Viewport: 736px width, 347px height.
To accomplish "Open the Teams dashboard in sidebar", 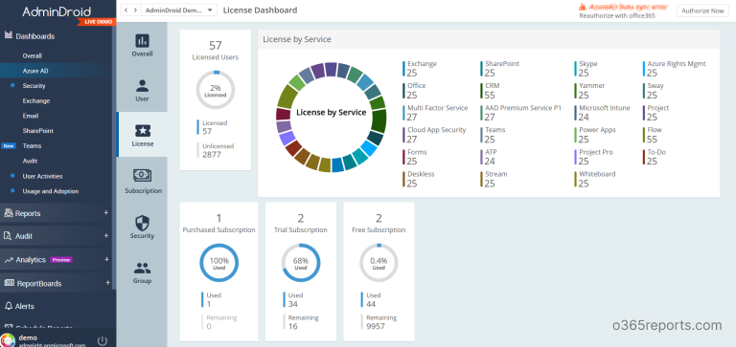I will coord(32,145).
